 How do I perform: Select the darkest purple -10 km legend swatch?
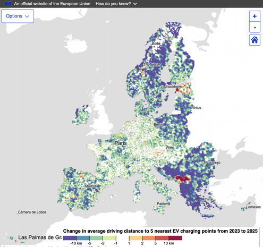click(70, 238)
